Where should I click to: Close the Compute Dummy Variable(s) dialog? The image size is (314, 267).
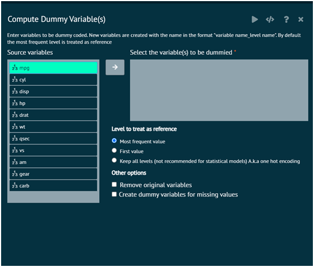[301, 20]
